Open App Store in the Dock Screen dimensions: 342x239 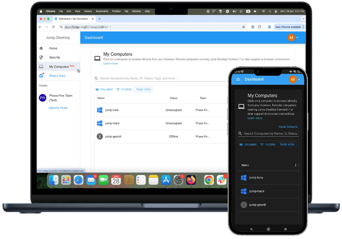[x=166, y=180]
